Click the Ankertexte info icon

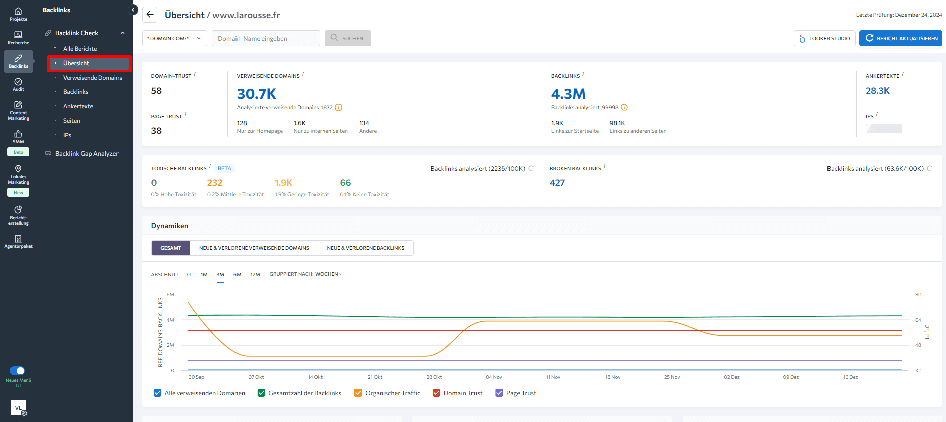click(902, 74)
